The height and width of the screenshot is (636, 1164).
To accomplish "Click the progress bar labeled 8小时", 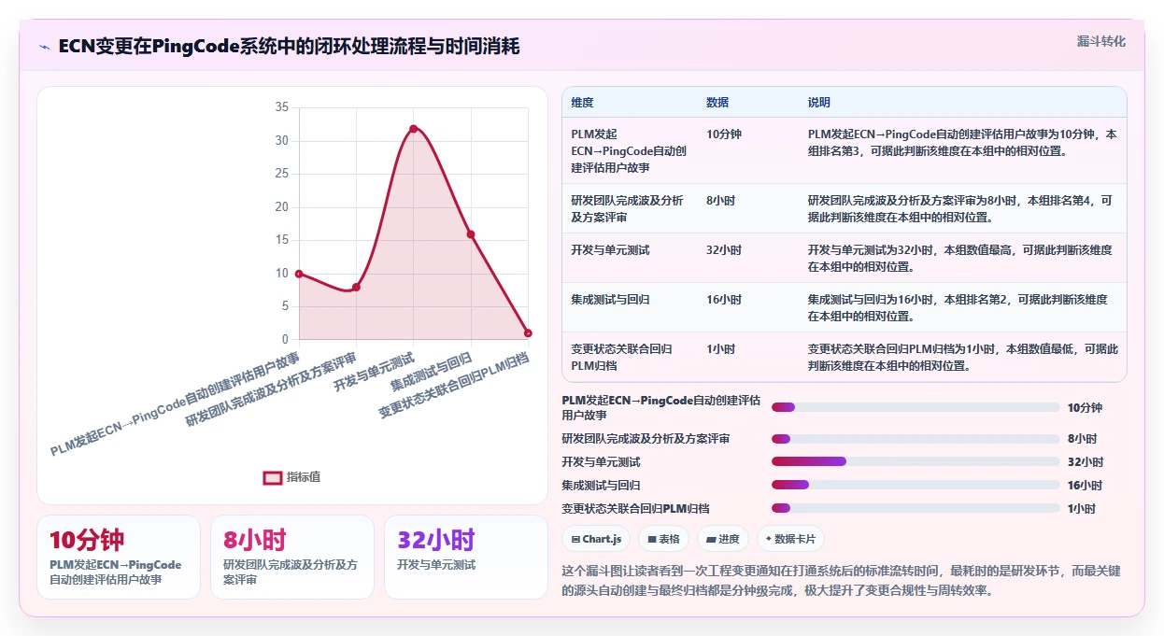I will click(916, 438).
